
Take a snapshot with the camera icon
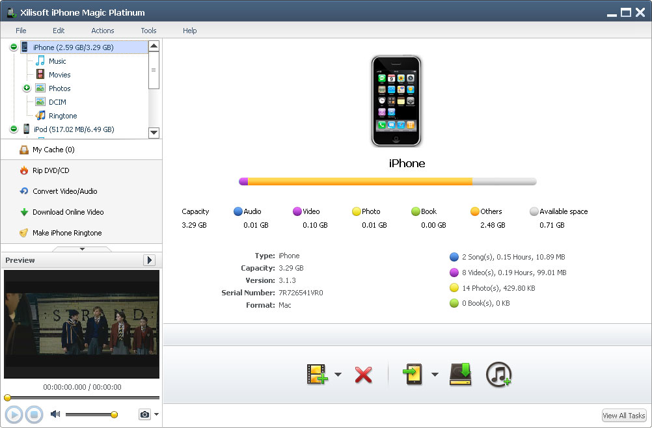pos(144,414)
